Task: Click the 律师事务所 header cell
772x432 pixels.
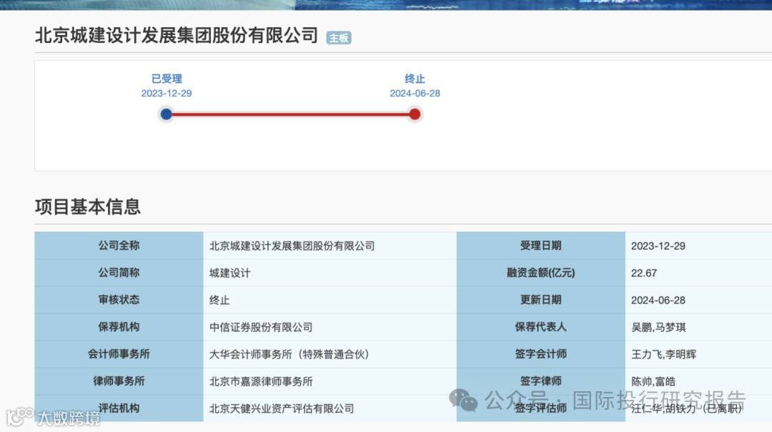Action: [x=119, y=381]
